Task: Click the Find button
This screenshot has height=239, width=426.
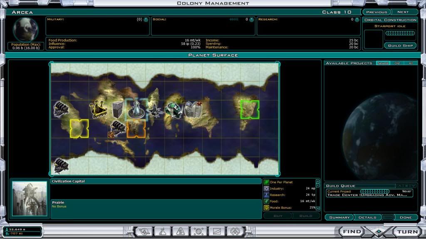Action: click(352, 232)
